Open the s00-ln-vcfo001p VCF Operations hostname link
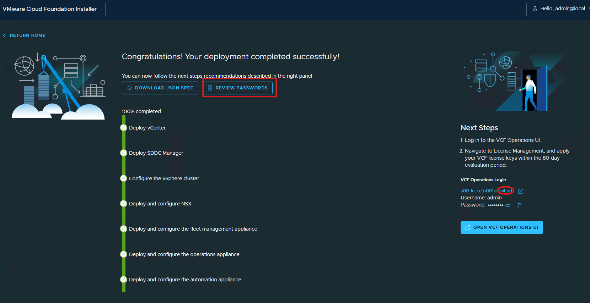This screenshot has height=303, width=590. click(x=487, y=191)
